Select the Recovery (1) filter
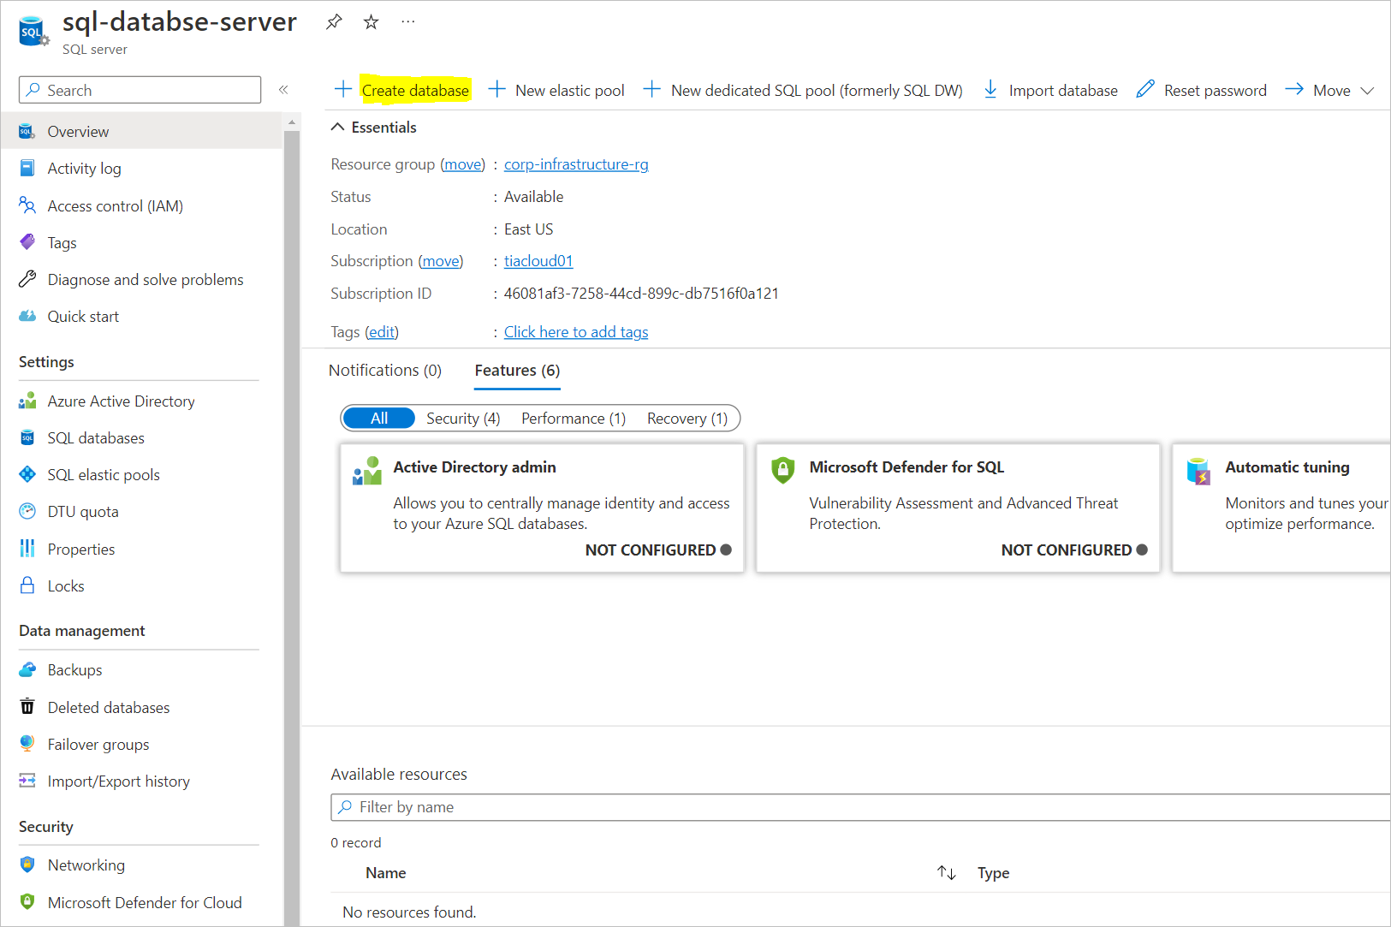Image resolution: width=1391 pixels, height=927 pixels. [687, 418]
